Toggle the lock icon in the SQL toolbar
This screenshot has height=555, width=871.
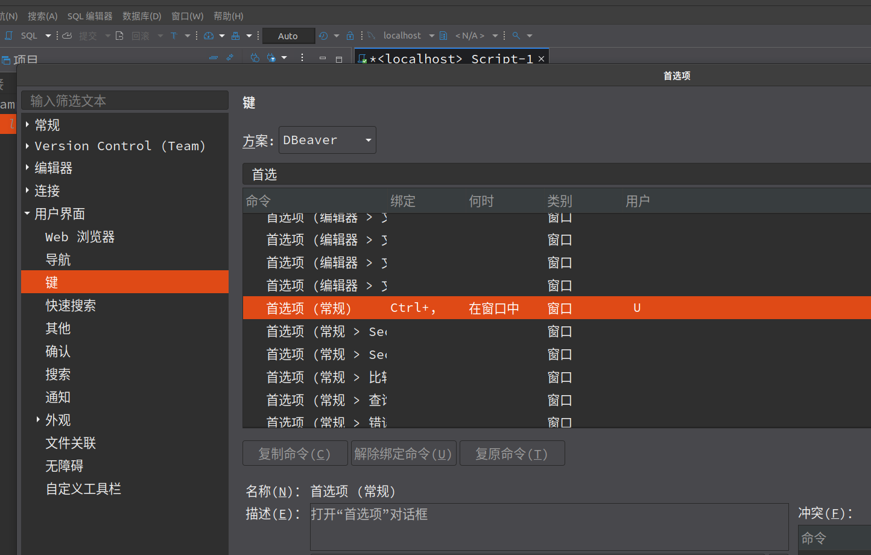click(350, 36)
